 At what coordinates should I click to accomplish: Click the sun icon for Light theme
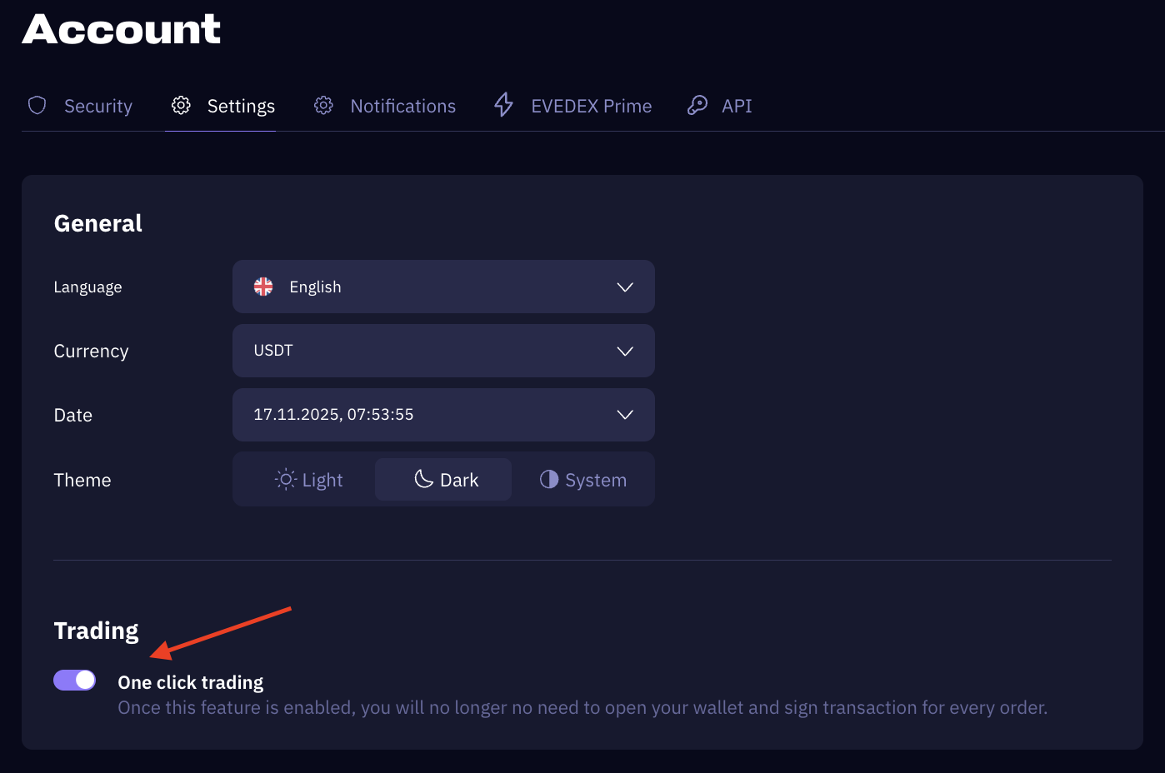pos(286,480)
